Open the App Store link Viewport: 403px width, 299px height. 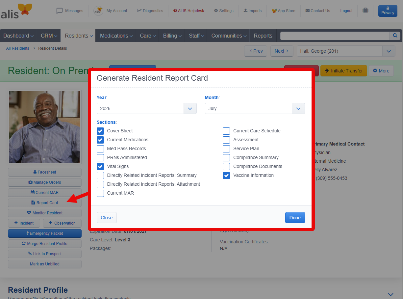(284, 11)
